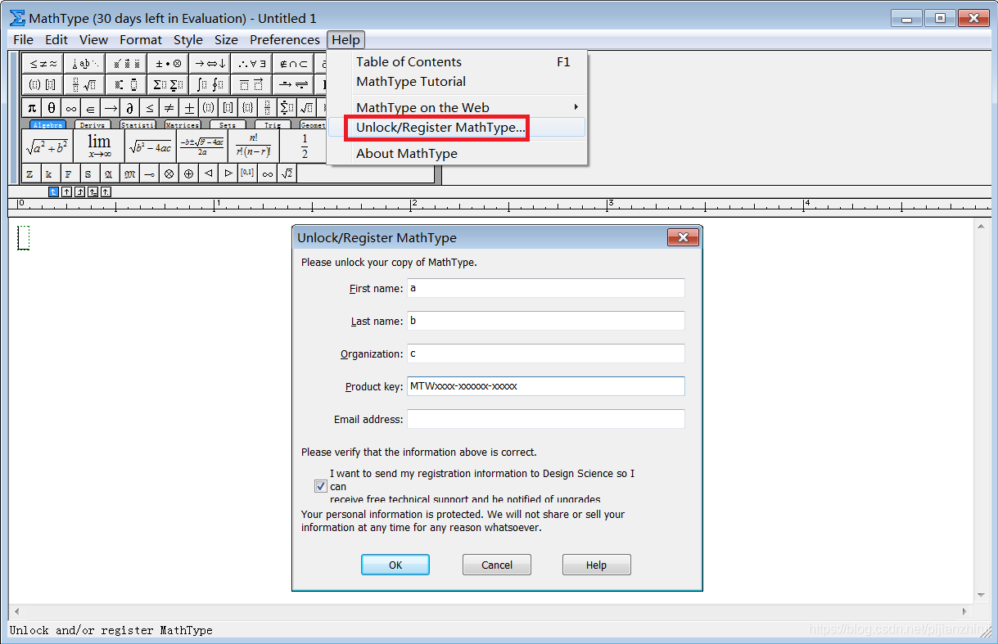
Task: Open the logical symbols palette ∴∀∃
Action: click(251, 63)
